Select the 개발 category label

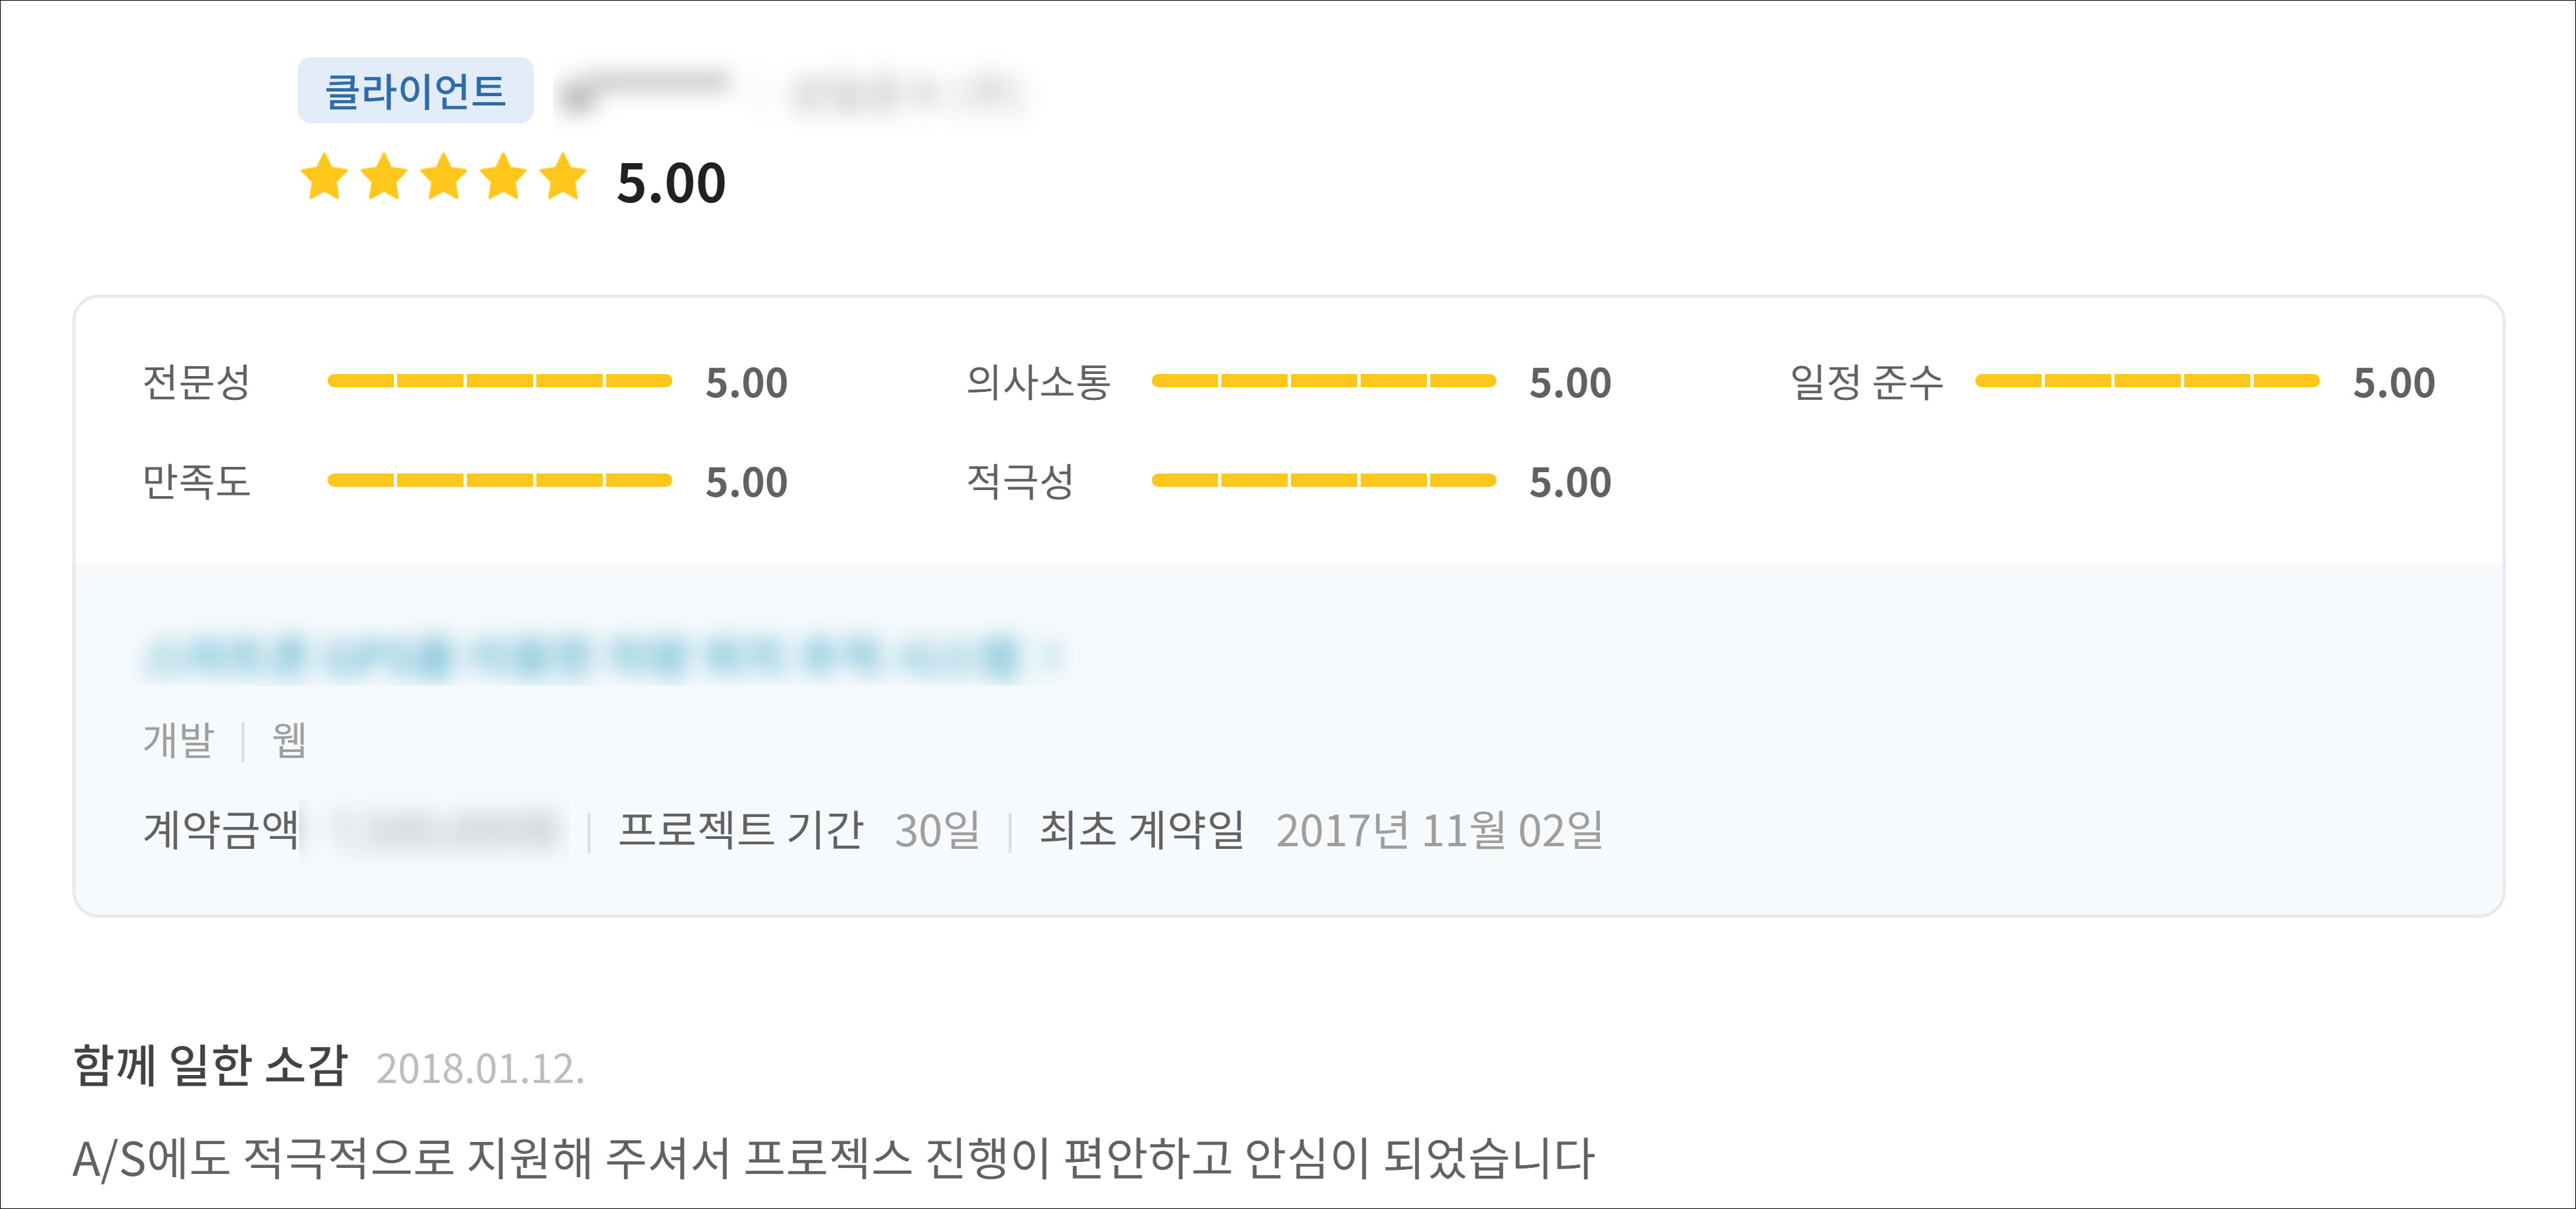pos(179,741)
